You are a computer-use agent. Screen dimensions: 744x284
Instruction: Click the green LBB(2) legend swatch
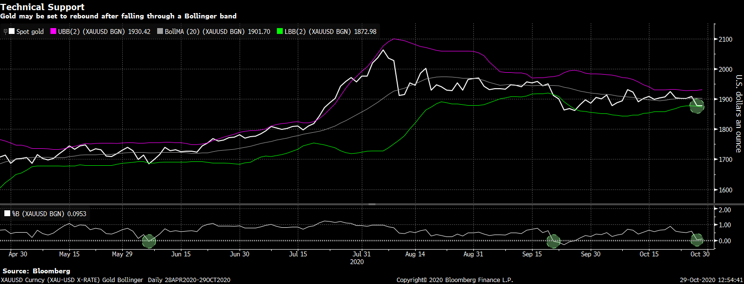tap(279, 32)
